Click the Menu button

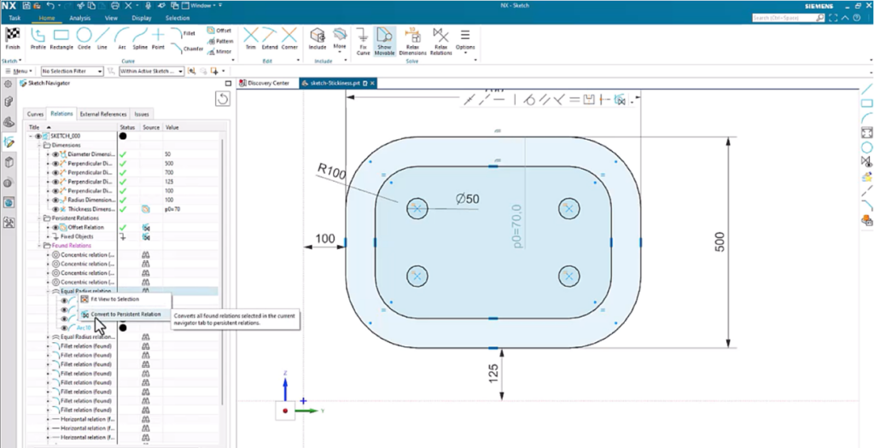20,72
